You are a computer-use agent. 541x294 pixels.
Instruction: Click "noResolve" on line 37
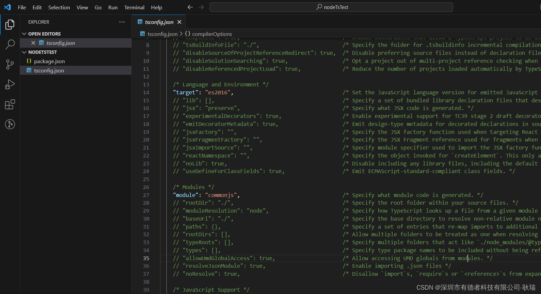pyautogui.click(x=200, y=274)
